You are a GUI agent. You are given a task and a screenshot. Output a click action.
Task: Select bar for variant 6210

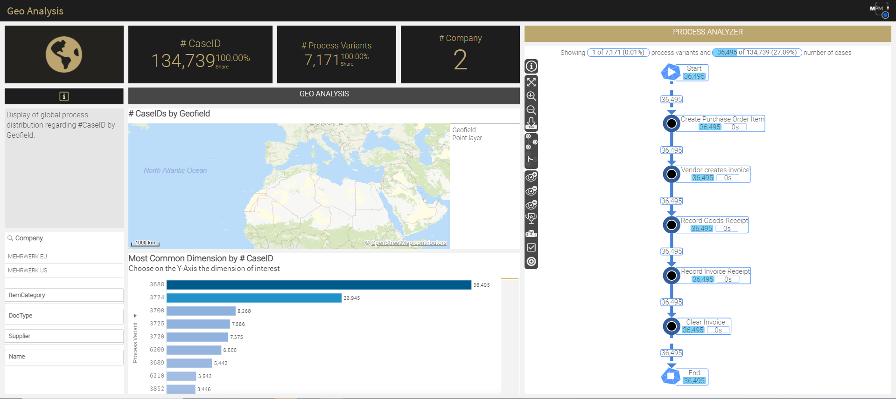pyautogui.click(x=181, y=376)
